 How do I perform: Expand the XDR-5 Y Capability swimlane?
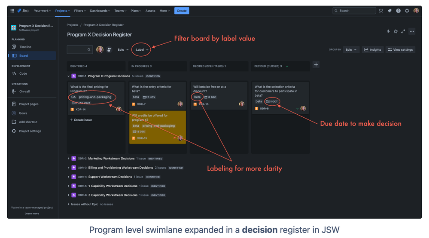point(69,186)
